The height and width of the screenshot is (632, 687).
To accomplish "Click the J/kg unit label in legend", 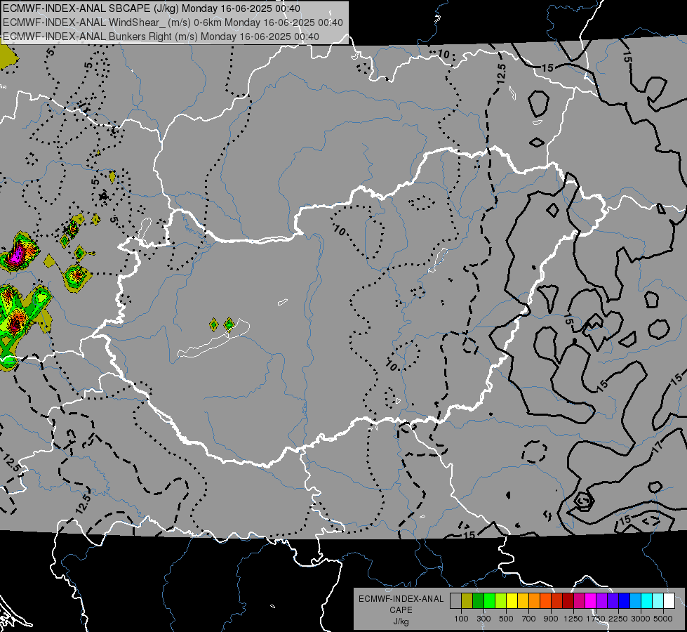I will point(401,622).
